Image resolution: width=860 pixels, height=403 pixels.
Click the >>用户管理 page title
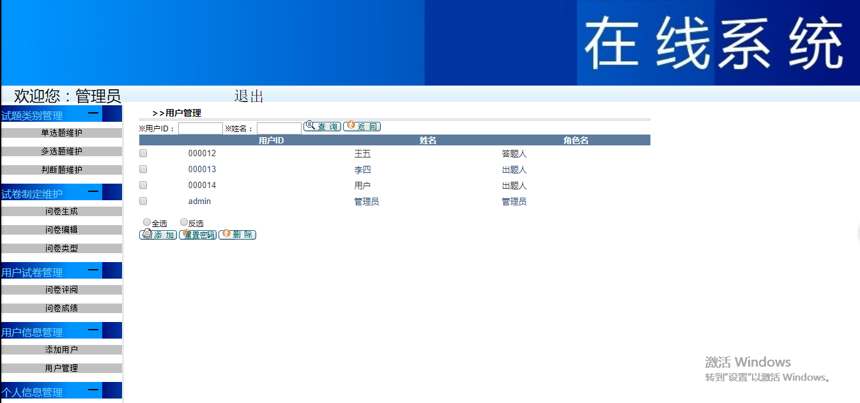click(x=177, y=113)
